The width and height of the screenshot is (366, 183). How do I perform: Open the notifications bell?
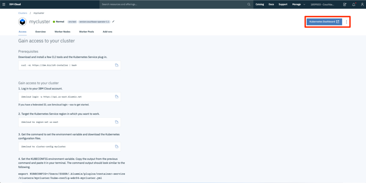point(353,4)
